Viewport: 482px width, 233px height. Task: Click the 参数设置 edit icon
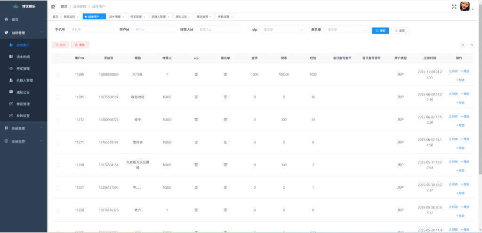11,116
